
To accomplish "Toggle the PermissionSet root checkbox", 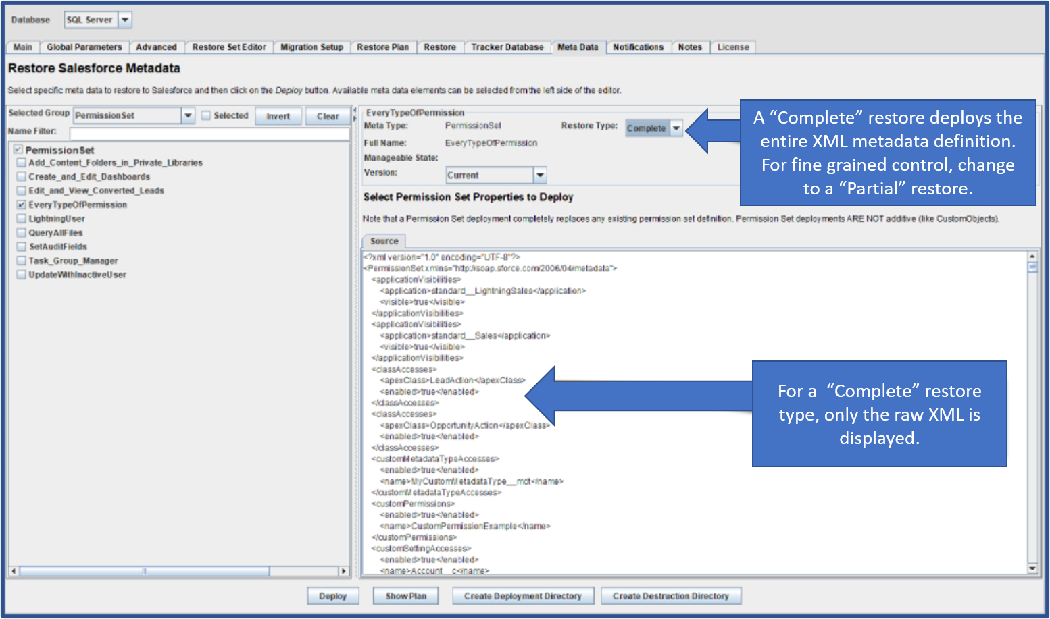I will pyautogui.click(x=18, y=149).
